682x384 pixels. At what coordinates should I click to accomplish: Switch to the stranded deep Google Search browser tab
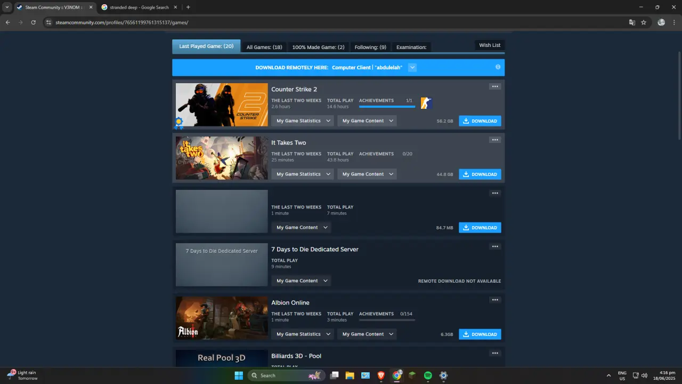click(140, 7)
